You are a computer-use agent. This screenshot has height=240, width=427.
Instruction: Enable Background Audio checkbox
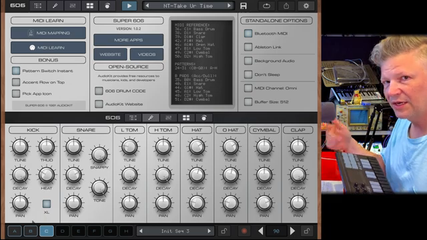click(x=248, y=61)
